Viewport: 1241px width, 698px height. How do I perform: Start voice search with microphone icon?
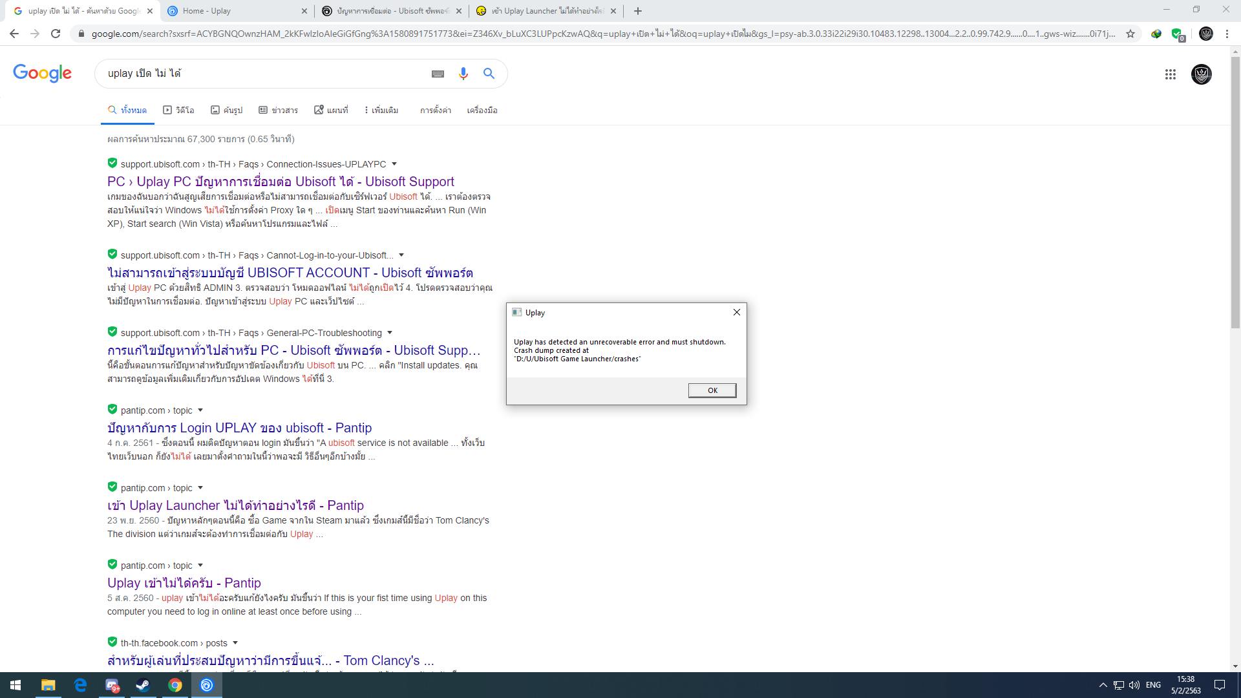[x=463, y=74]
